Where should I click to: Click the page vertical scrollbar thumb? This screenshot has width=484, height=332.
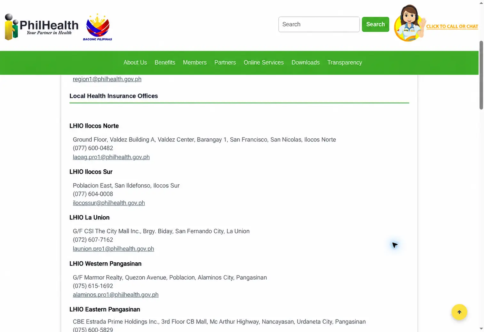(x=481, y=75)
